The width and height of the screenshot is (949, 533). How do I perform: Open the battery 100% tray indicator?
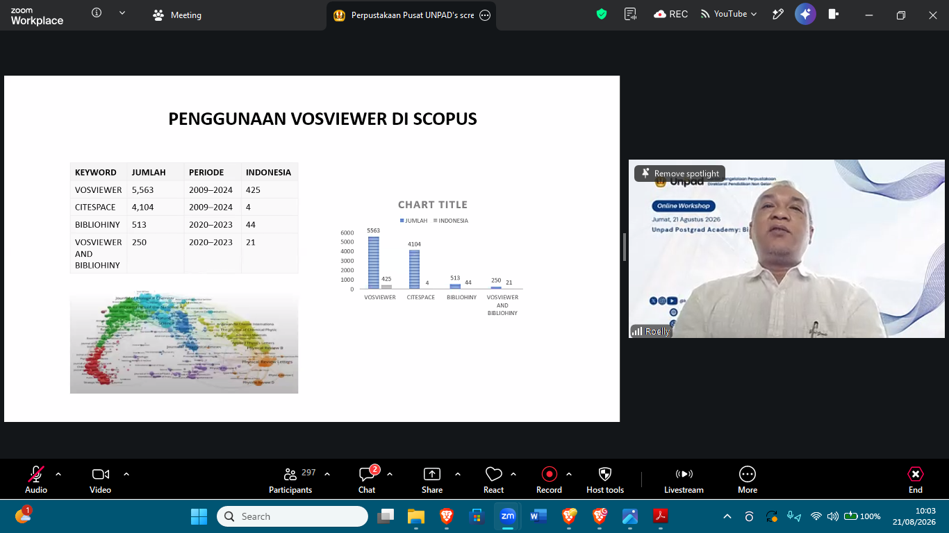862,516
